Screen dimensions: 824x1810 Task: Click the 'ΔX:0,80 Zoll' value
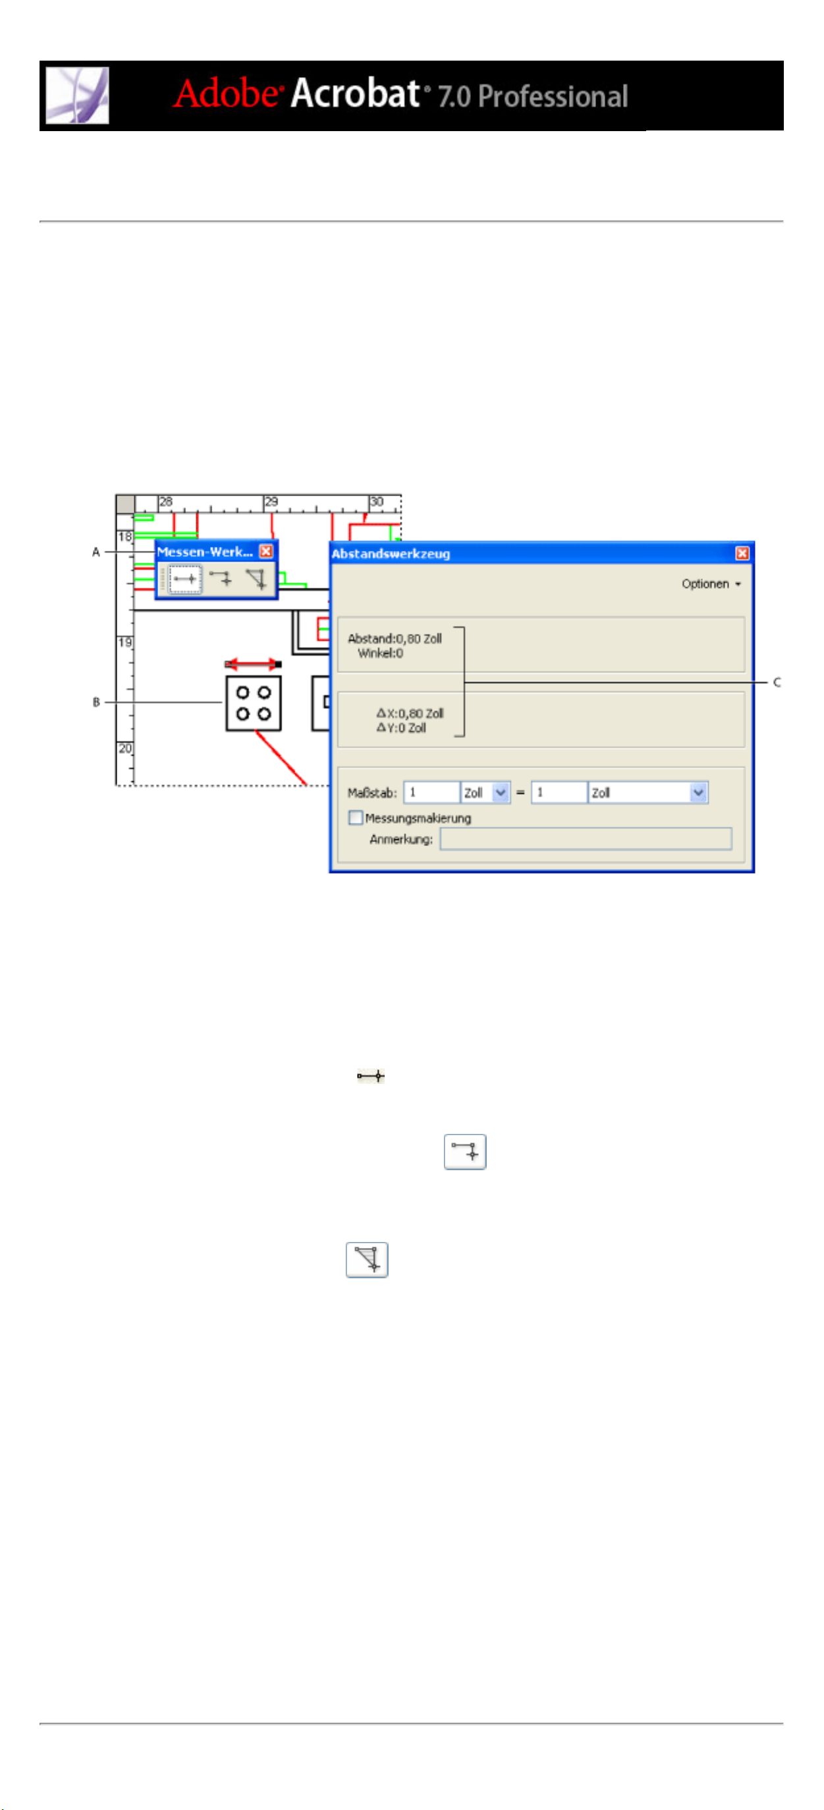coord(410,713)
